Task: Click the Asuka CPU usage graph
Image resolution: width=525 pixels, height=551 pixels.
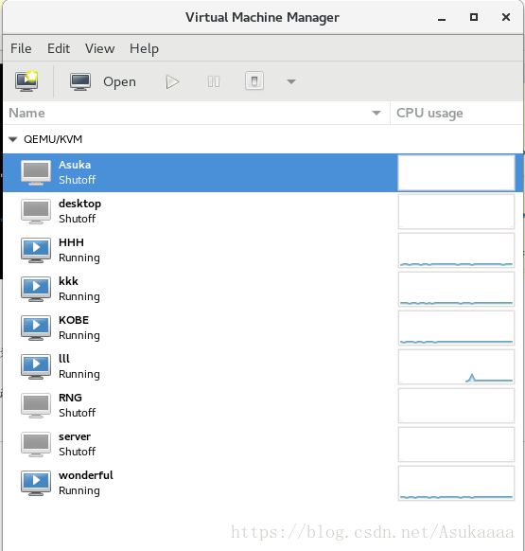Action: click(456, 173)
